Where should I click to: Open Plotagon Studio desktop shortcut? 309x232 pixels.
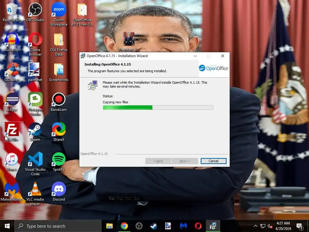[x=35, y=104]
